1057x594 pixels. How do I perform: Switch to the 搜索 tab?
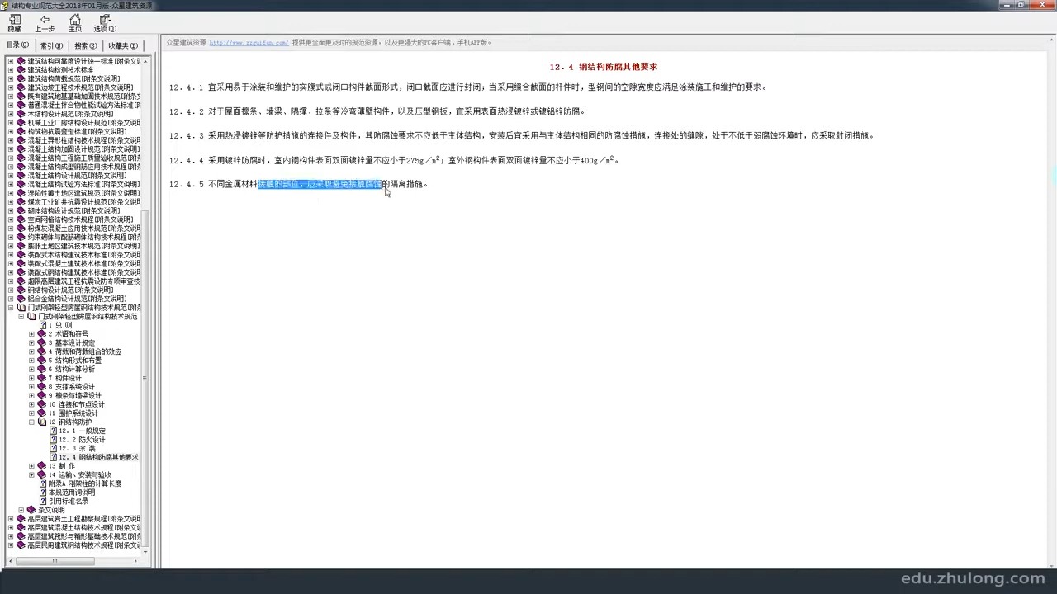click(84, 45)
